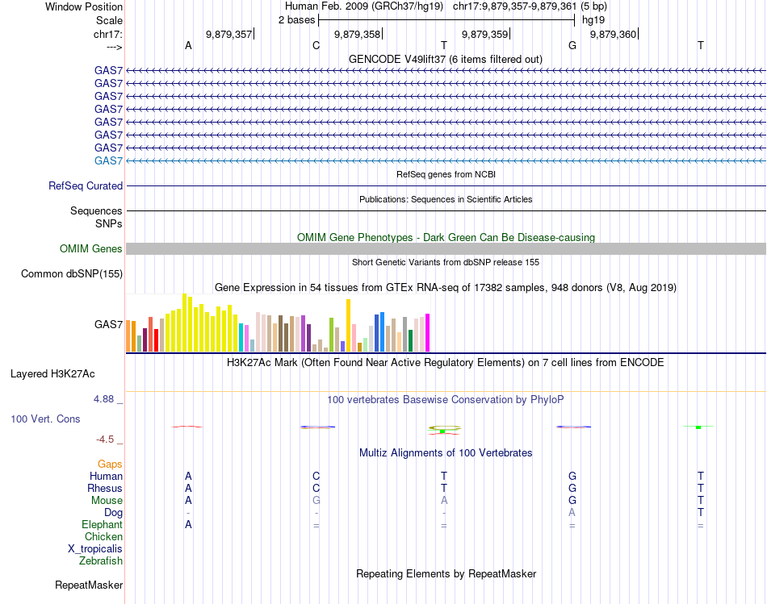The width and height of the screenshot is (767, 604).
Task: Click the "chr17:" ruler label
Action: pyautogui.click(x=107, y=34)
